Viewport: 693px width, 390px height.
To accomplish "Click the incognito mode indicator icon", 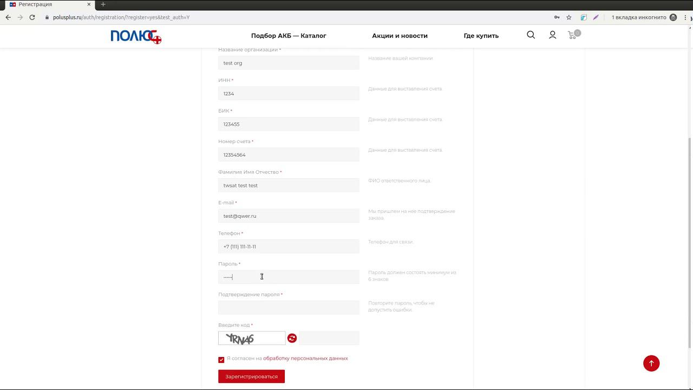I will (673, 17).
